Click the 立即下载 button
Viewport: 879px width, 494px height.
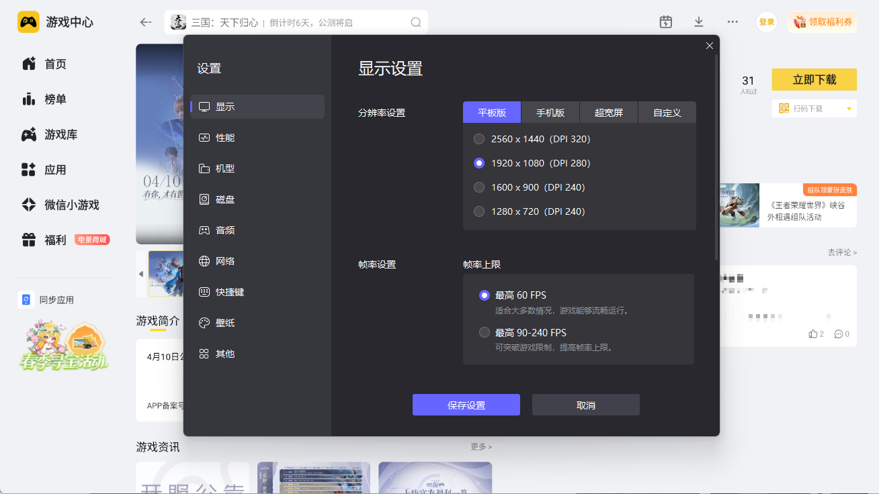pos(814,79)
